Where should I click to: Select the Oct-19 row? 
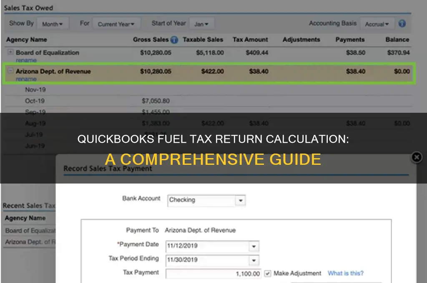coord(208,101)
